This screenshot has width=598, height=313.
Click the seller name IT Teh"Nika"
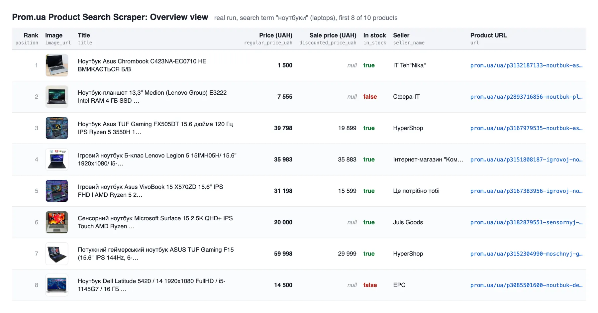(409, 65)
